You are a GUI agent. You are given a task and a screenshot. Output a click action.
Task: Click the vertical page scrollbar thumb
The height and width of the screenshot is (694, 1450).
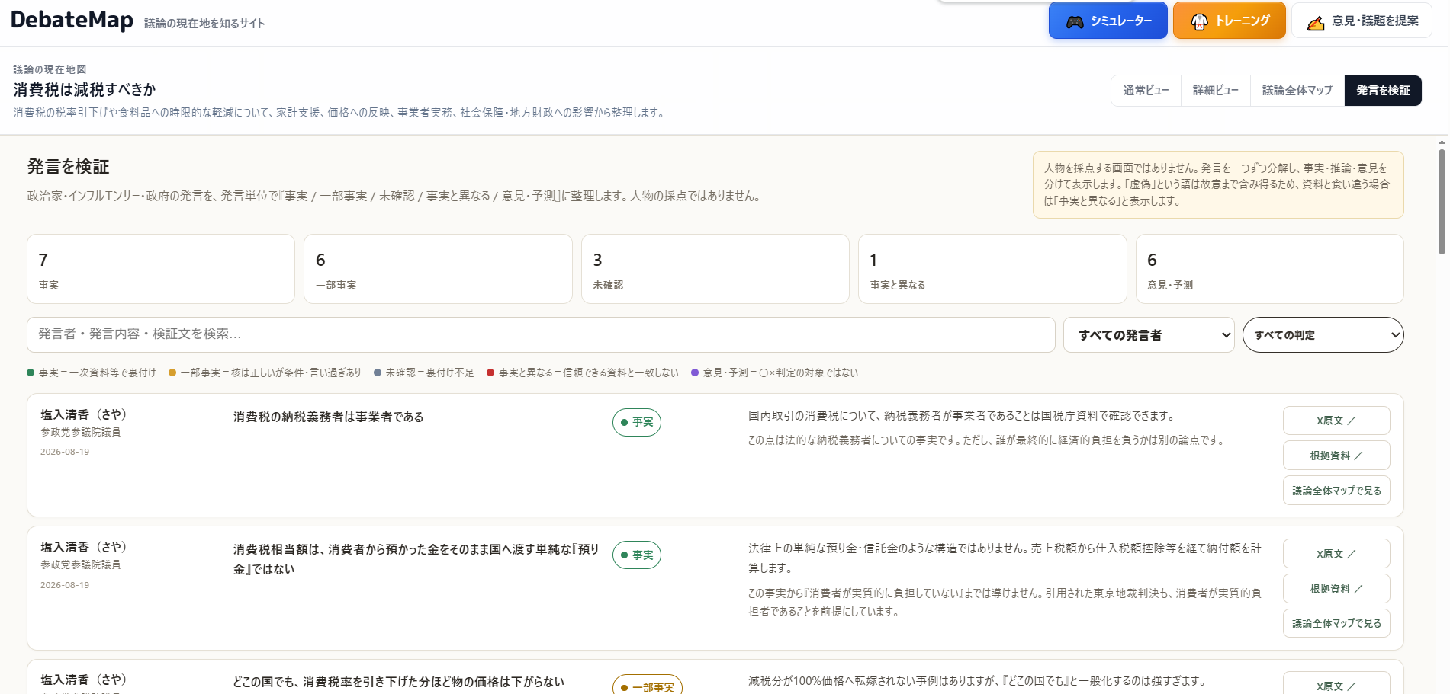tap(1442, 201)
